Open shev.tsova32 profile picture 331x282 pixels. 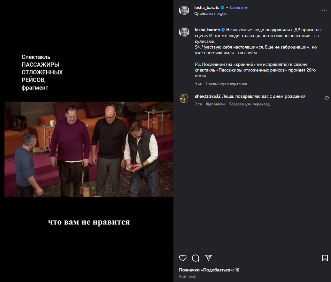click(x=184, y=98)
